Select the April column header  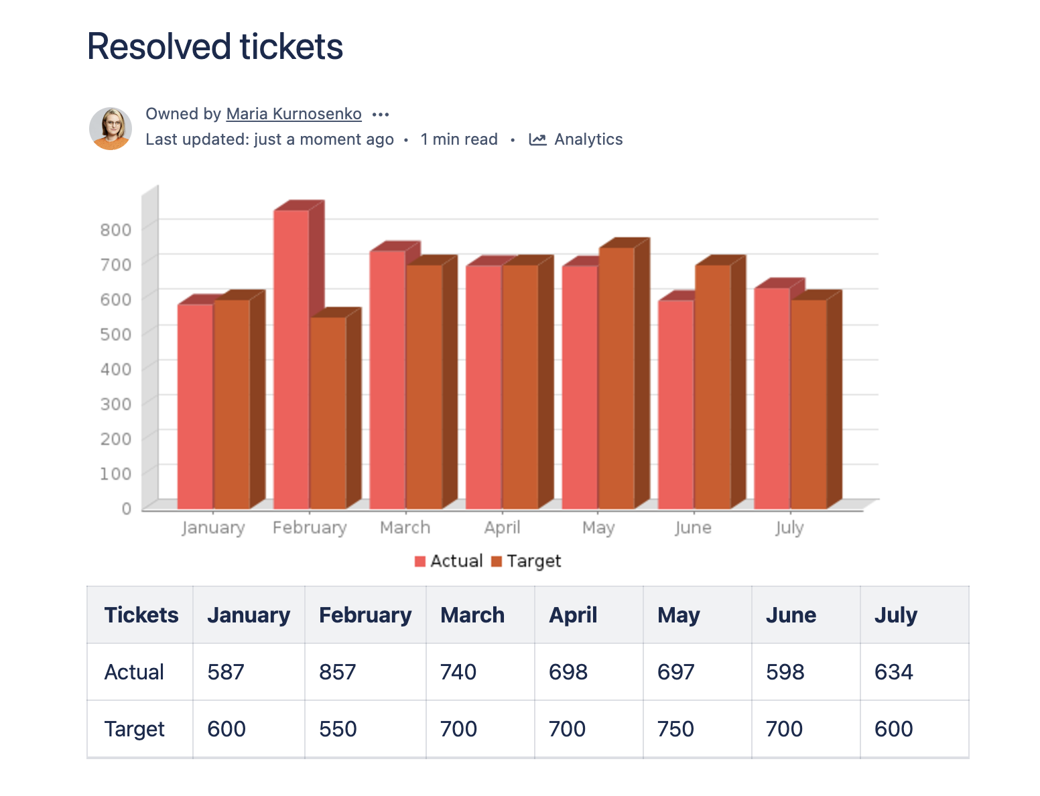pos(573,614)
